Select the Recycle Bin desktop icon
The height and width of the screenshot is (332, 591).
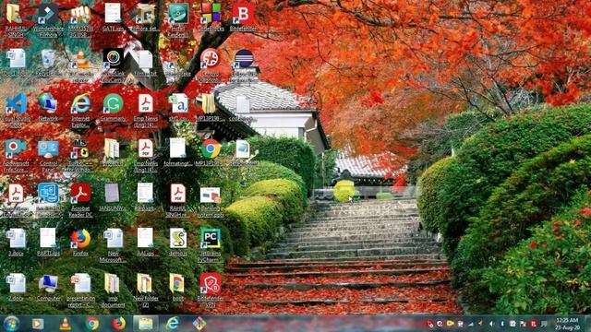coord(48,63)
